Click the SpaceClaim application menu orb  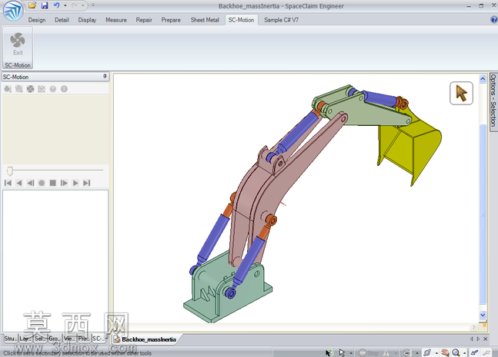click(13, 10)
